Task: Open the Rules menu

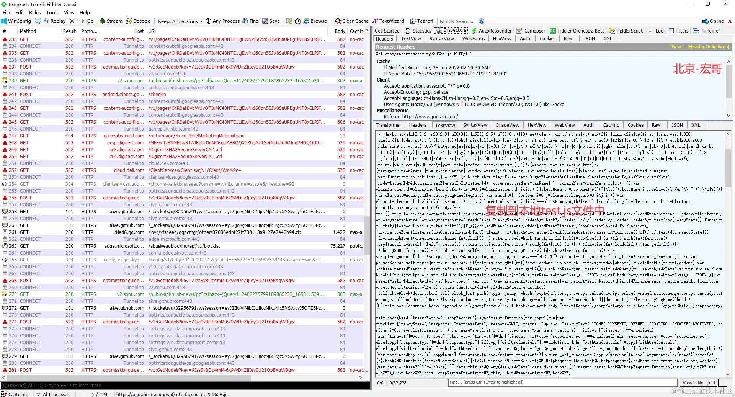Action: point(35,12)
